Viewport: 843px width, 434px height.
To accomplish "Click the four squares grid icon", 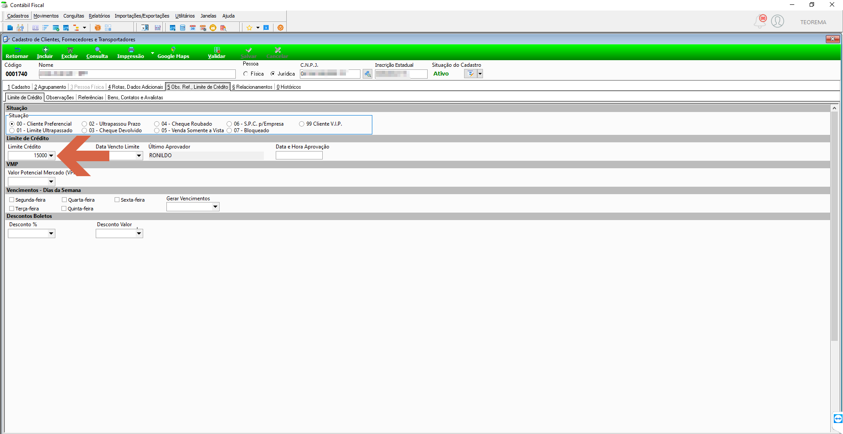I will pyautogui.click(x=108, y=28).
